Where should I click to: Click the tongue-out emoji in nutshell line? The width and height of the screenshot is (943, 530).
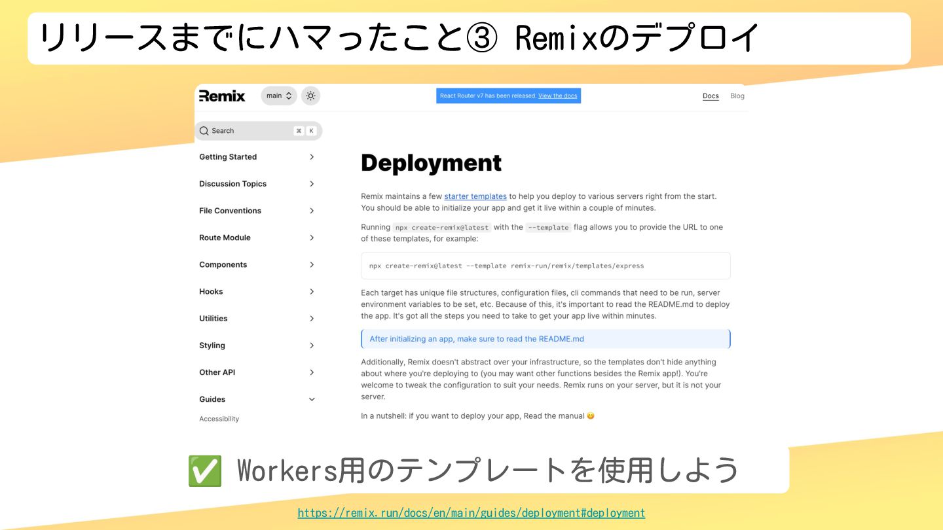point(591,416)
